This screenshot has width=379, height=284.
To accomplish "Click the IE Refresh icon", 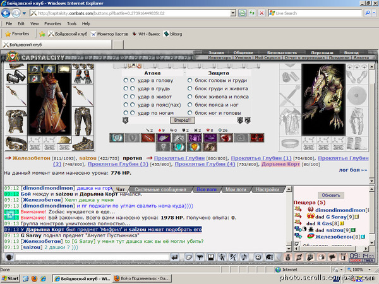I will [x=252, y=13].
